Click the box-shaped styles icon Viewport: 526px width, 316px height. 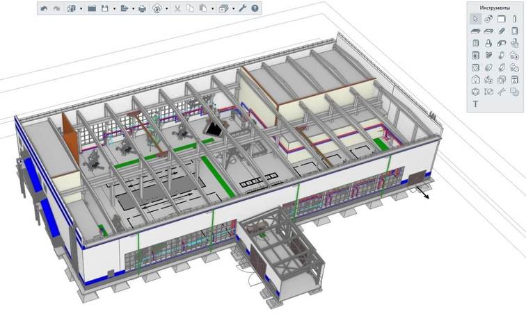pyautogui.click(x=223, y=9)
